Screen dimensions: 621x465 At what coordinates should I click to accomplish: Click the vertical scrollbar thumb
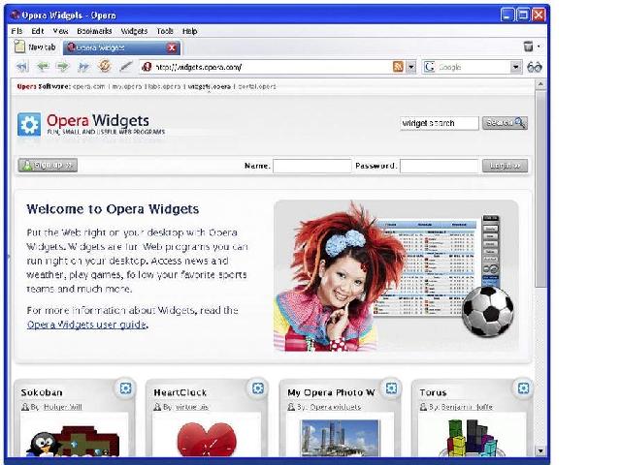tap(540, 189)
